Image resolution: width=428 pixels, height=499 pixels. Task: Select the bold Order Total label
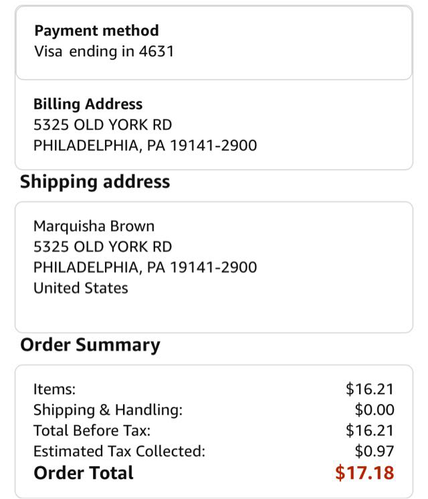tap(84, 473)
